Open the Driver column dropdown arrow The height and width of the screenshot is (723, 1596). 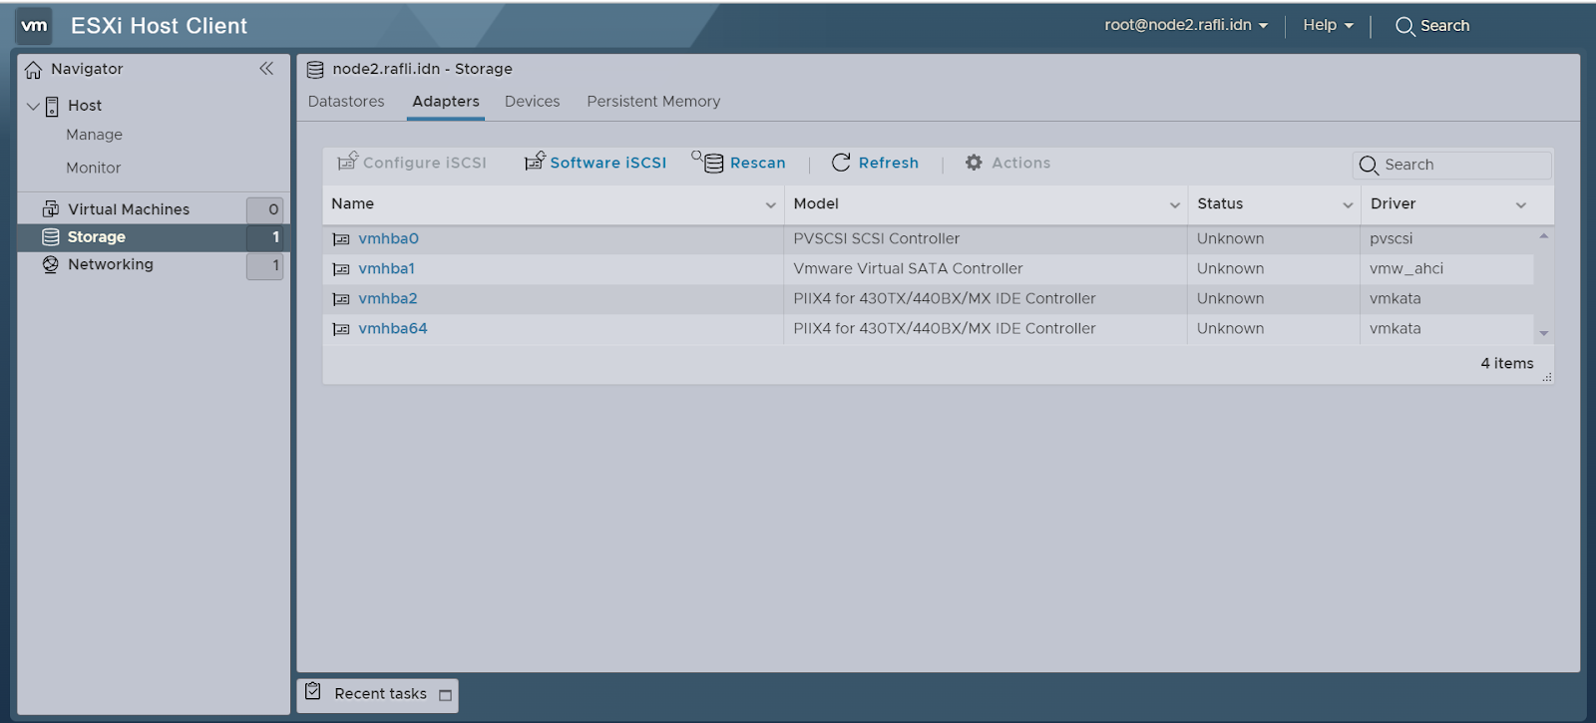click(x=1520, y=204)
